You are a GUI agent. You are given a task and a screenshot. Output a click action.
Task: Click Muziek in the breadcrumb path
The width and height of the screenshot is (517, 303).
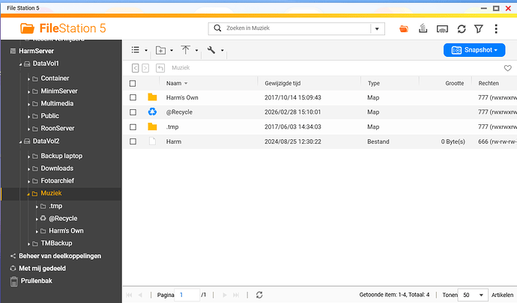[181, 68]
